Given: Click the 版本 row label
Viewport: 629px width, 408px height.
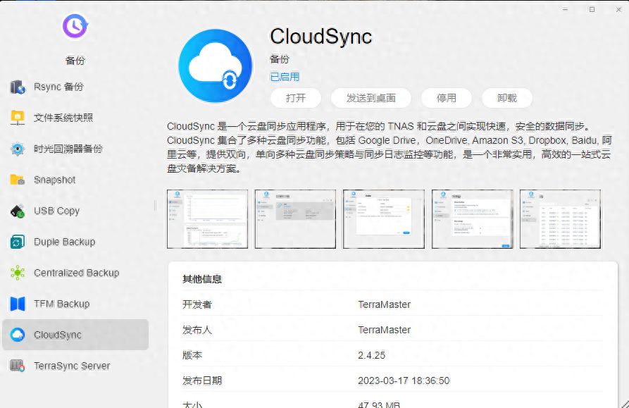Looking at the screenshot, I should 192,355.
